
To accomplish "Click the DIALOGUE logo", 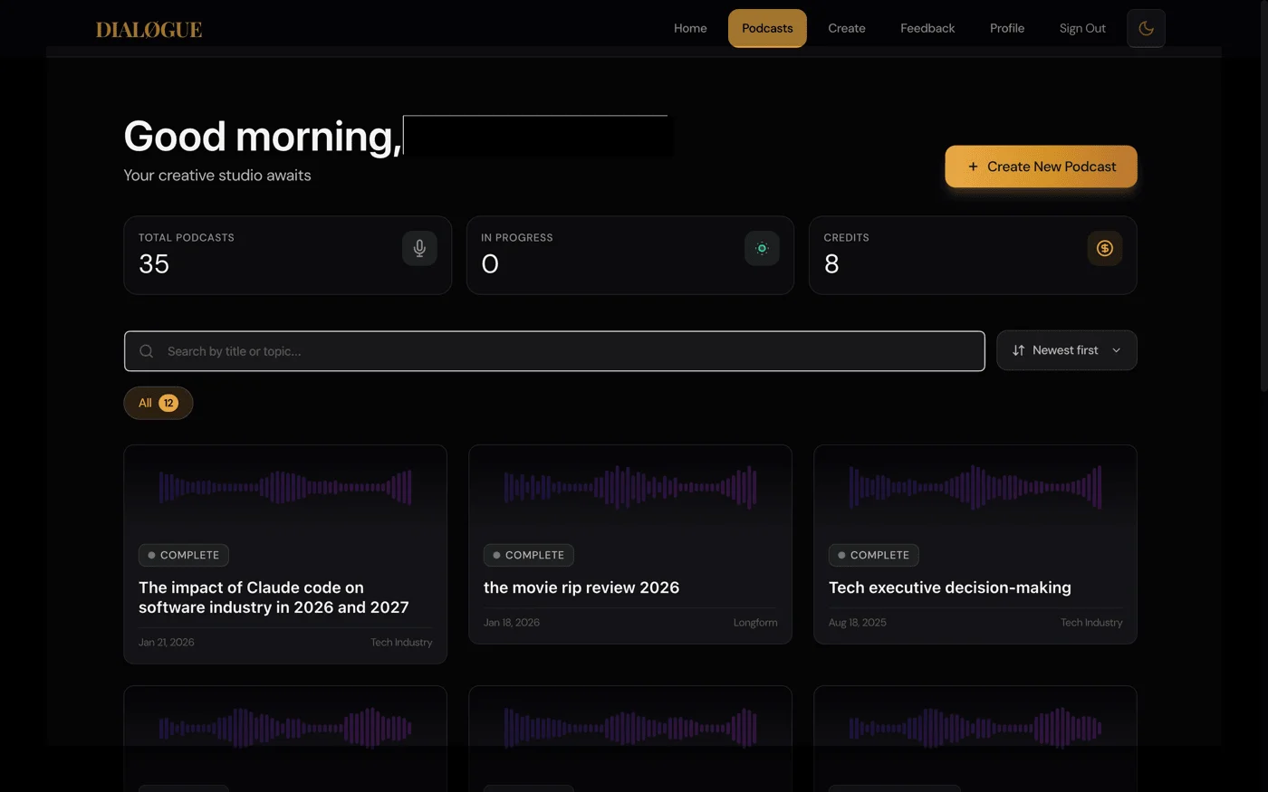I will [x=149, y=30].
